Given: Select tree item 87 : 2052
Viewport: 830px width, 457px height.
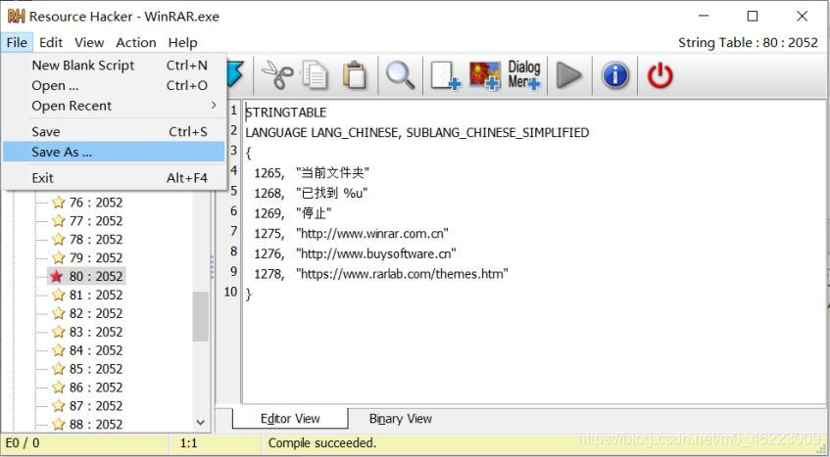Looking at the screenshot, I should (x=96, y=406).
